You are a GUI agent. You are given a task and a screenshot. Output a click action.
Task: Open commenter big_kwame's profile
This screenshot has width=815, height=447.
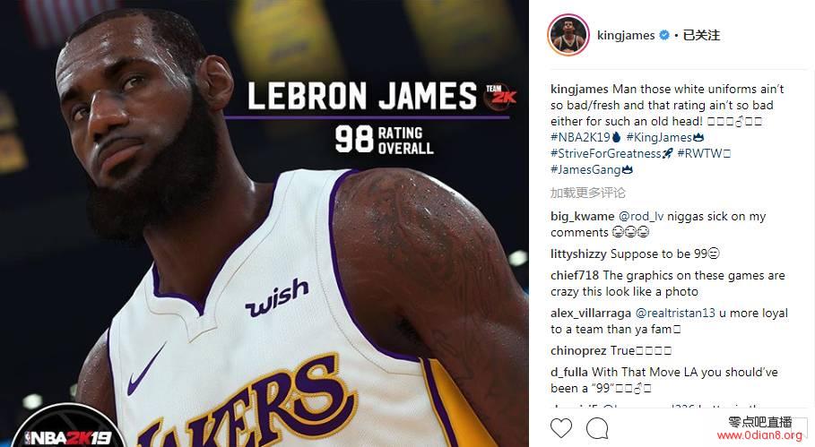[582, 217]
